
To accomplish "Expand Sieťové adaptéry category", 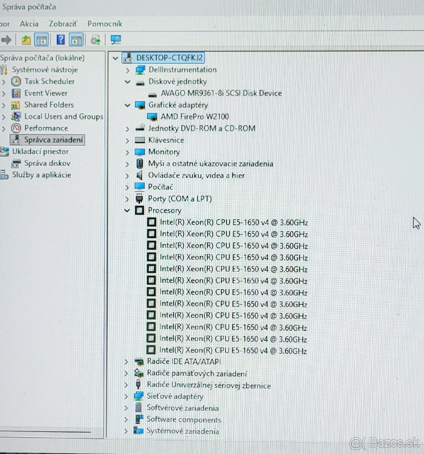I will pos(126,396).
